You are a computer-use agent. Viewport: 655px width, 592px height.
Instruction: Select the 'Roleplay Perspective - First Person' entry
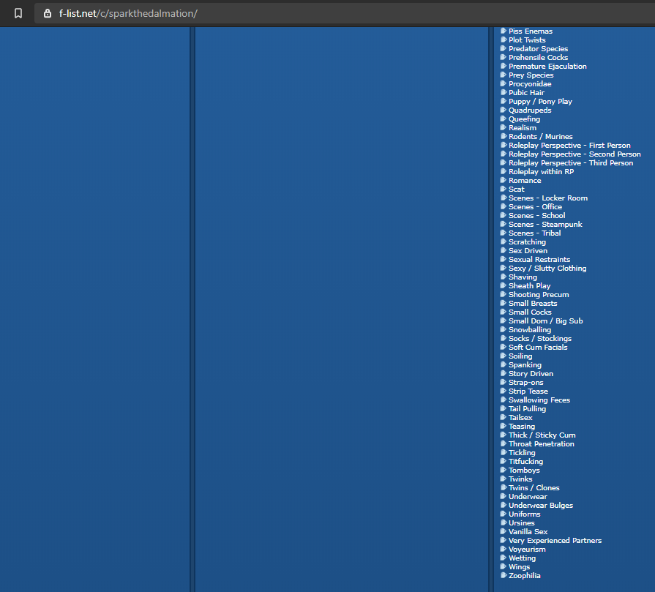[569, 146]
